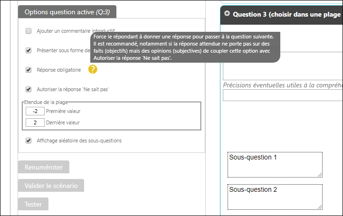Uncheck 'Autoriser la réponse Ne sait pas'
This screenshot has height=216, width=343.
(29, 89)
